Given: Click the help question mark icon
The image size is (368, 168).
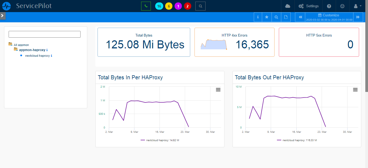Looking at the screenshot, I should pyautogui.click(x=329, y=6).
